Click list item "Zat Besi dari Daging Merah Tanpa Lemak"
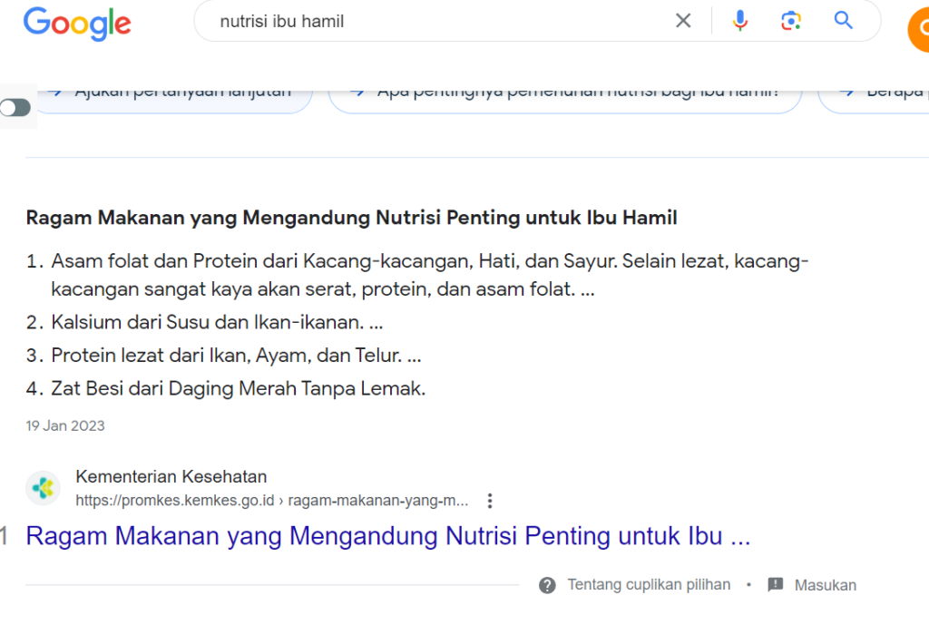929x644 pixels. point(226,388)
